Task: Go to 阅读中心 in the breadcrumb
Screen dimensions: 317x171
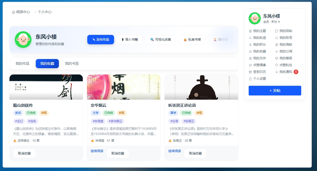Action: pyautogui.click(x=23, y=12)
